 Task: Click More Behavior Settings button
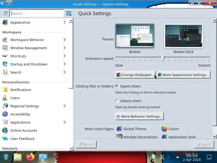tap(139, 116)
